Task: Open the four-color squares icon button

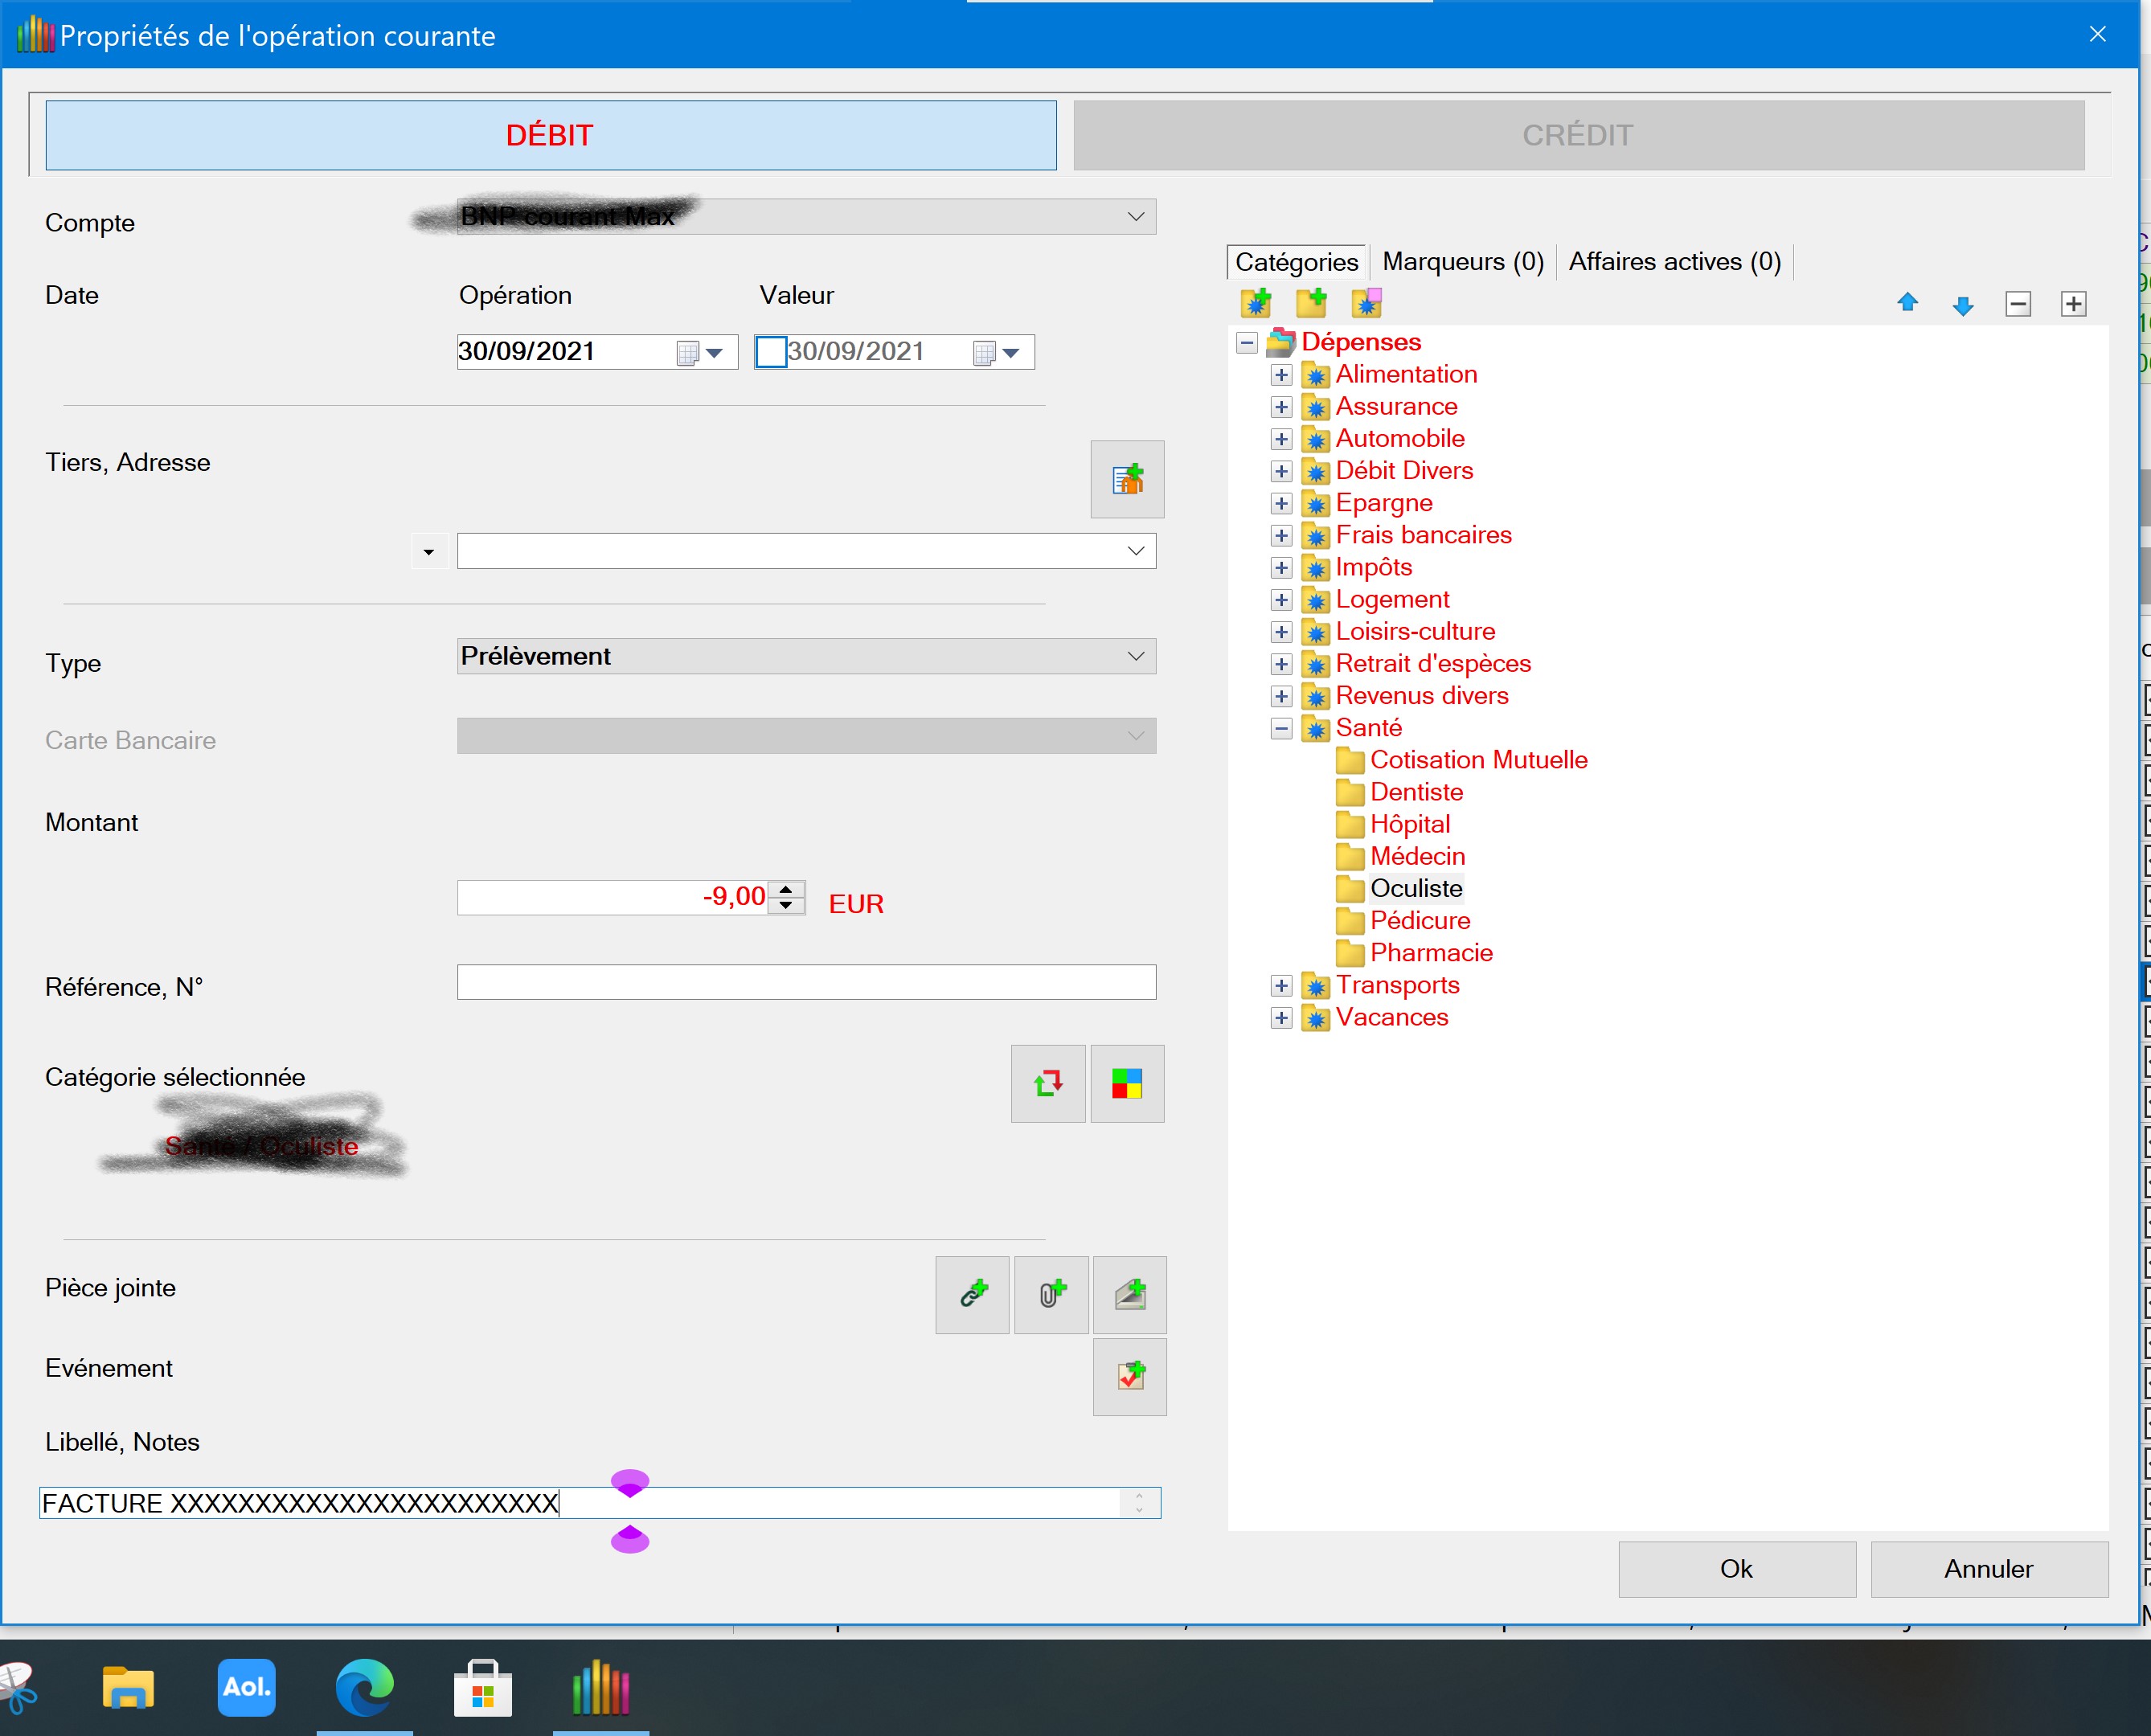Action: pyautogui.click(x=1127, y=1083)
